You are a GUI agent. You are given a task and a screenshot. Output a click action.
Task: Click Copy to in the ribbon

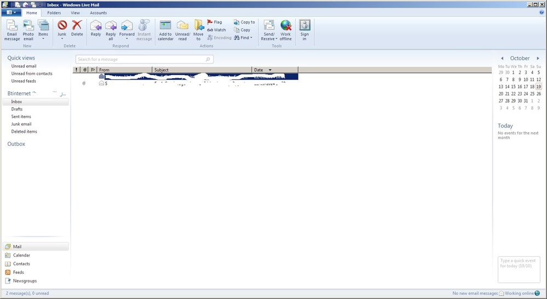(245, 22)
